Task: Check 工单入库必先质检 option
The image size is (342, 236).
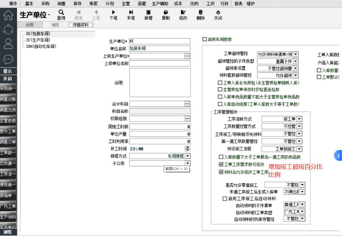Action: pos(220,83)
